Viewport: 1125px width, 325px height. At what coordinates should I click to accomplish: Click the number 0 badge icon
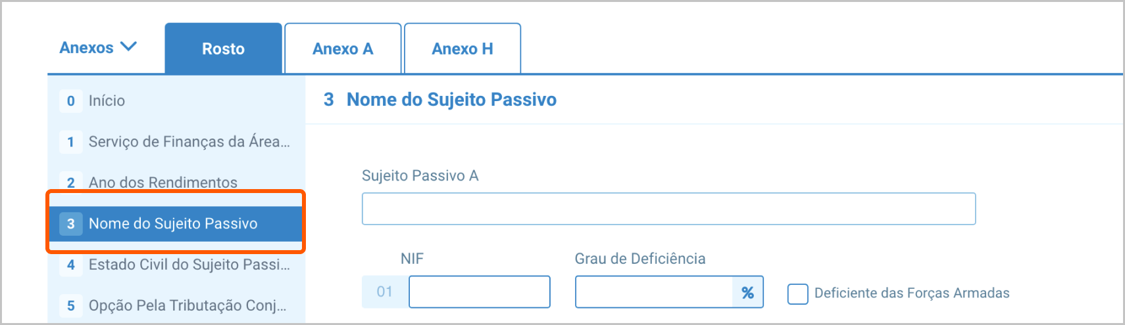(x=71, y=101)
